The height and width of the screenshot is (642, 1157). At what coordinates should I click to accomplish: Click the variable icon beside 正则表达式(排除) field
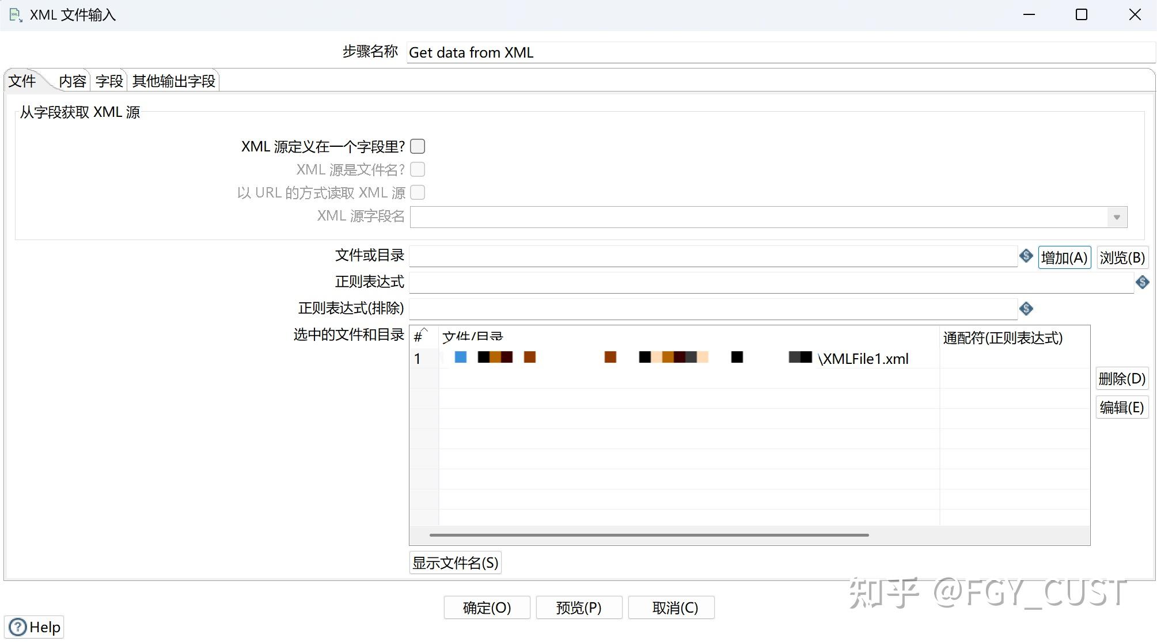click(x=1026, y=309)
